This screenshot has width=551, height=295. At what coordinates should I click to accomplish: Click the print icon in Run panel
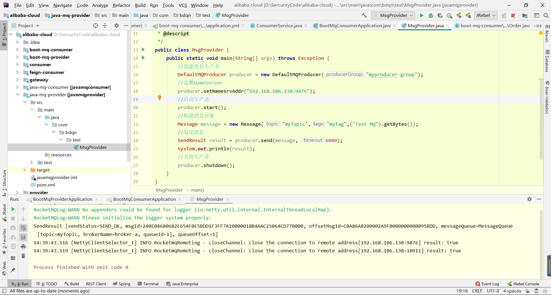click(x=23, y=247)
